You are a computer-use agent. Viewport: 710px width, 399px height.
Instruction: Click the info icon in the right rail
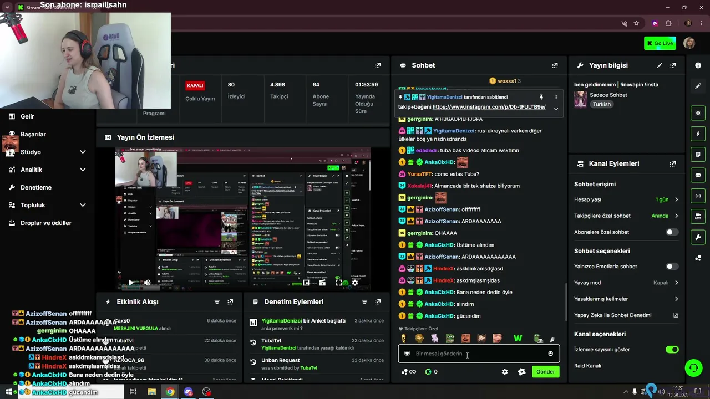tap(698, 65)
